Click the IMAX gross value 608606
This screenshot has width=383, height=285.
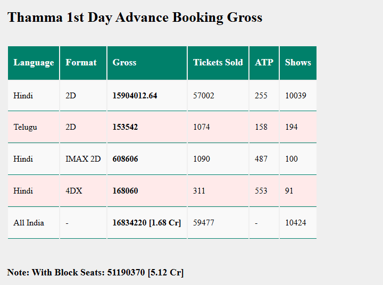[x=125, y=159]
